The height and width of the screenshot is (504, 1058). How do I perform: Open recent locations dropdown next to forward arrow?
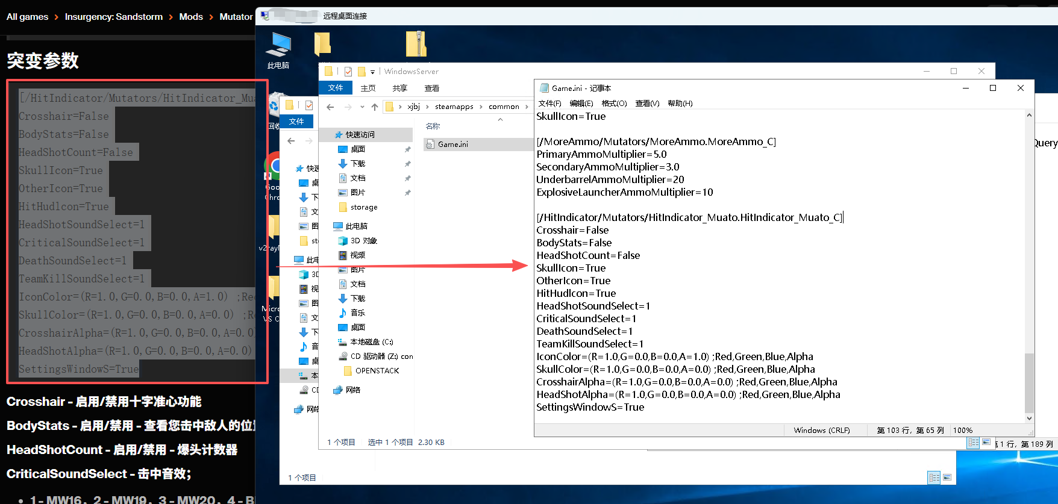(362, 107)
